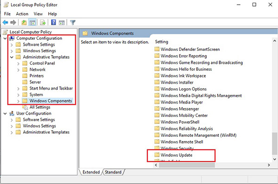Maximize the Local Group Policy Editor window
This screenshot has height=184, width=278.
(254, 5)
